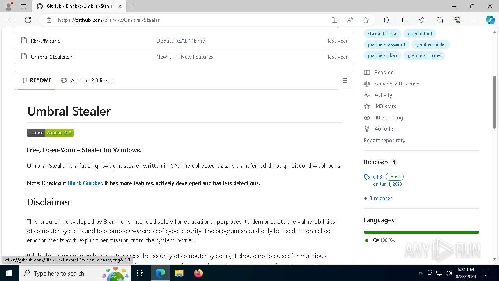Screen dimensions: 499x281
Task: Click the browser profile icon
Action: [9, 6]
